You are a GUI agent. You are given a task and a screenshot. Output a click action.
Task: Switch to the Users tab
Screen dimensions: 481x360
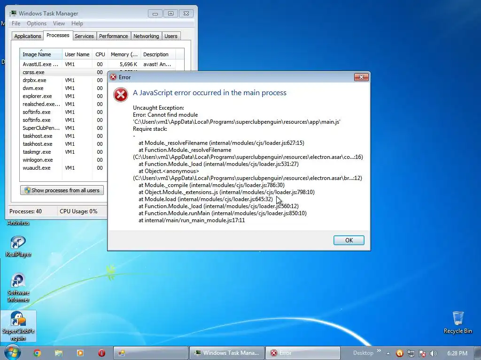point(171,36)
